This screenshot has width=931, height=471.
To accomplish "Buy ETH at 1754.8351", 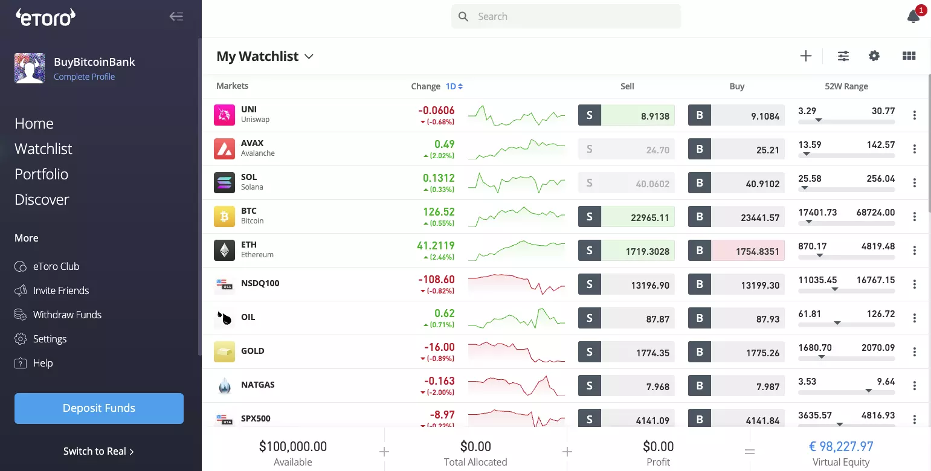I will [x=736, y=251].
